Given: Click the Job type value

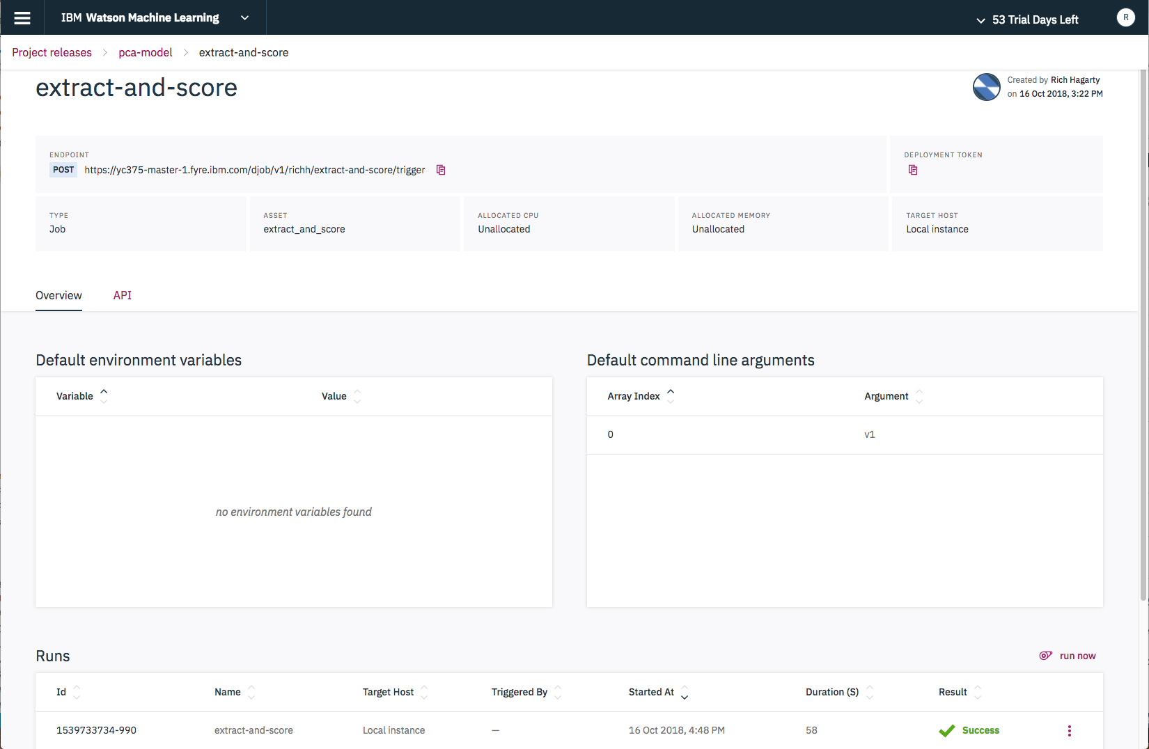Looking at the screenshot, I should tap(57, 229).
